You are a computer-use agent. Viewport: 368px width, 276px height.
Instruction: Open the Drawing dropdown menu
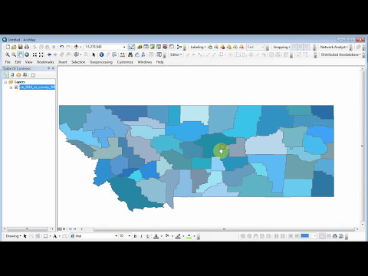(x=13, y=236)
